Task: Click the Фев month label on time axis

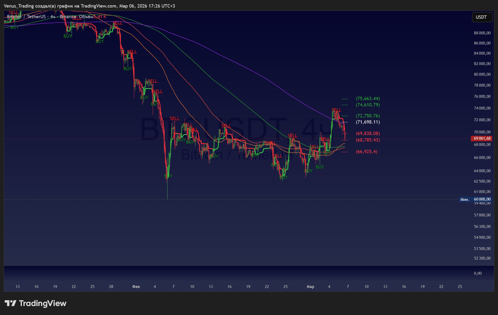Action: click(136, 286)
